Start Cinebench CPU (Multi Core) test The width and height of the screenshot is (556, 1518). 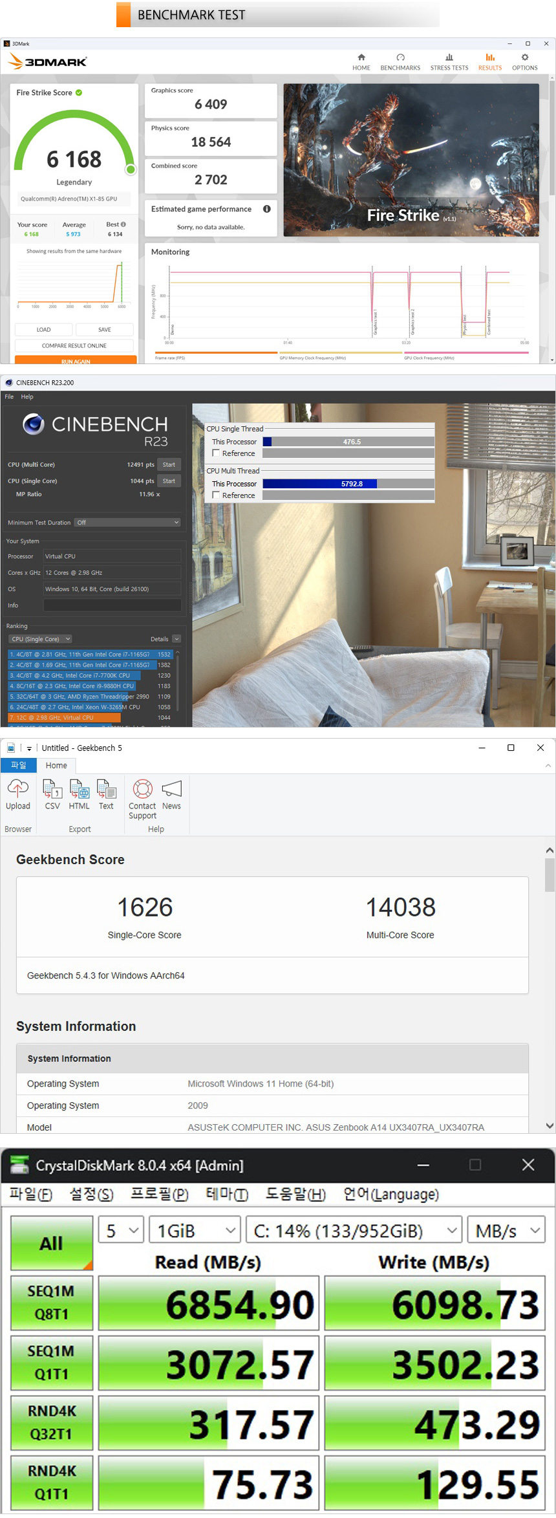(x=169, y=464)
